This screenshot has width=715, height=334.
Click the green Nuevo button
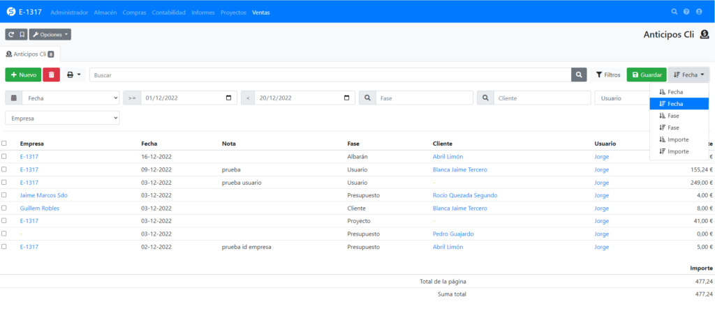coord(23,75)
